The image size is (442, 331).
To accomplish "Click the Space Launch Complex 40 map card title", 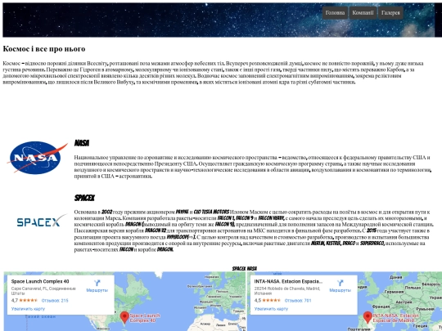I will 40,281.
